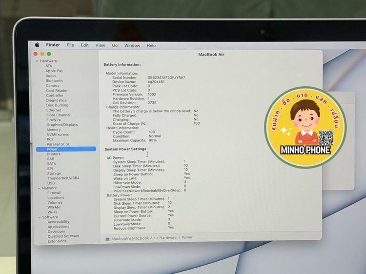Select SPI in the sidebar

point(50,169)
